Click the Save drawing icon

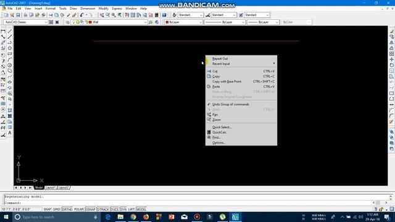point(18,15)
